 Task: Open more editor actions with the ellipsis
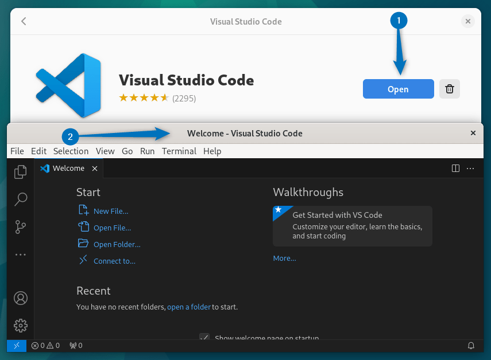(470, 168)
